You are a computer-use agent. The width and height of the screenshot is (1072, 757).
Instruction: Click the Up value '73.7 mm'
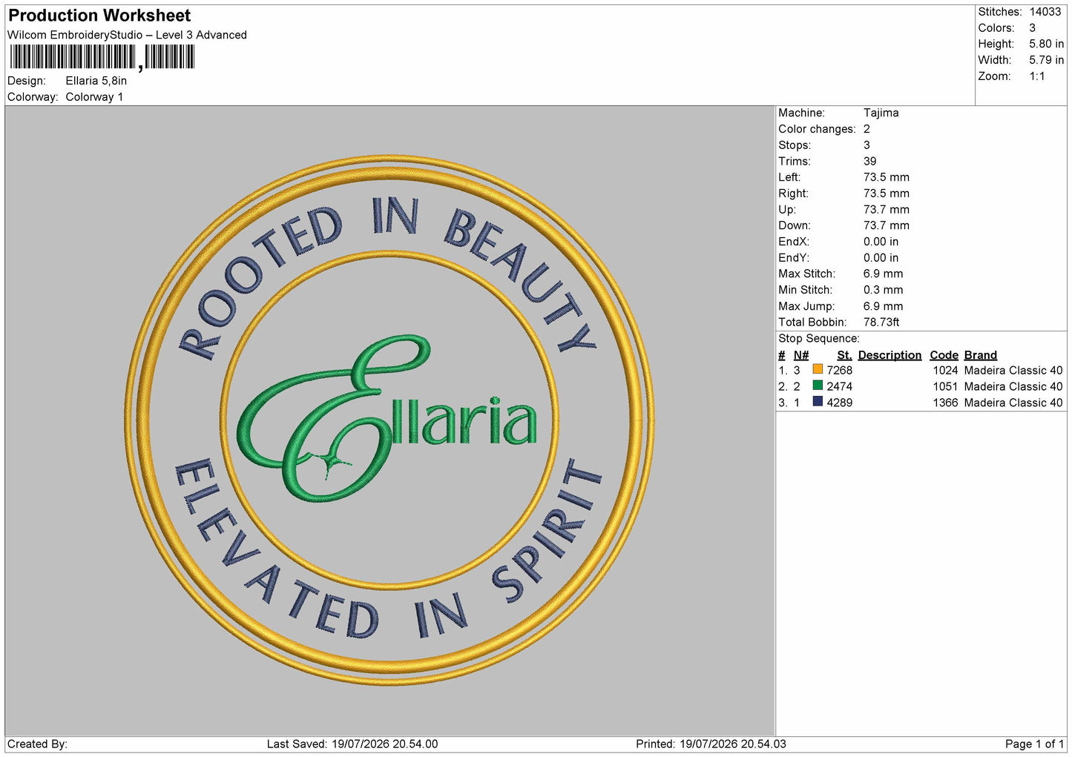click(x=886, y=210)
